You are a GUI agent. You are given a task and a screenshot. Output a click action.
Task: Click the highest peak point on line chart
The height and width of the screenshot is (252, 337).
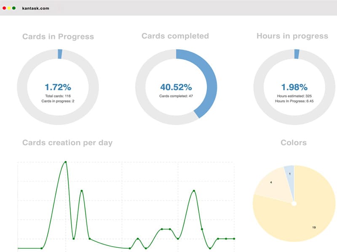pos(66,162)
